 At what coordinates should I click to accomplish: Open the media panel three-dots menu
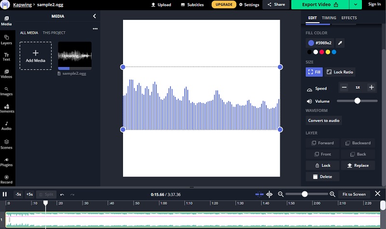(x=95, y=28)
